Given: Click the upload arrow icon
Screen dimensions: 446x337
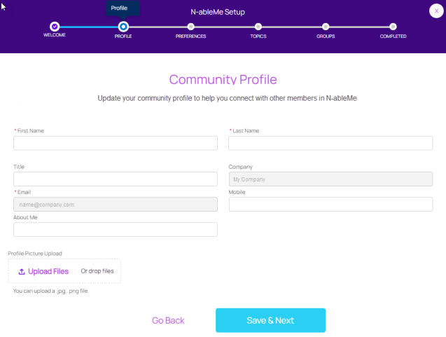Looking at the screenshot, I should pyautogui.click(x=22, y=271).
